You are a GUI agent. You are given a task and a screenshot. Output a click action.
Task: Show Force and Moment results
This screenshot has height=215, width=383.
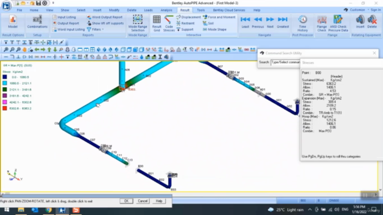click(219, 17)
